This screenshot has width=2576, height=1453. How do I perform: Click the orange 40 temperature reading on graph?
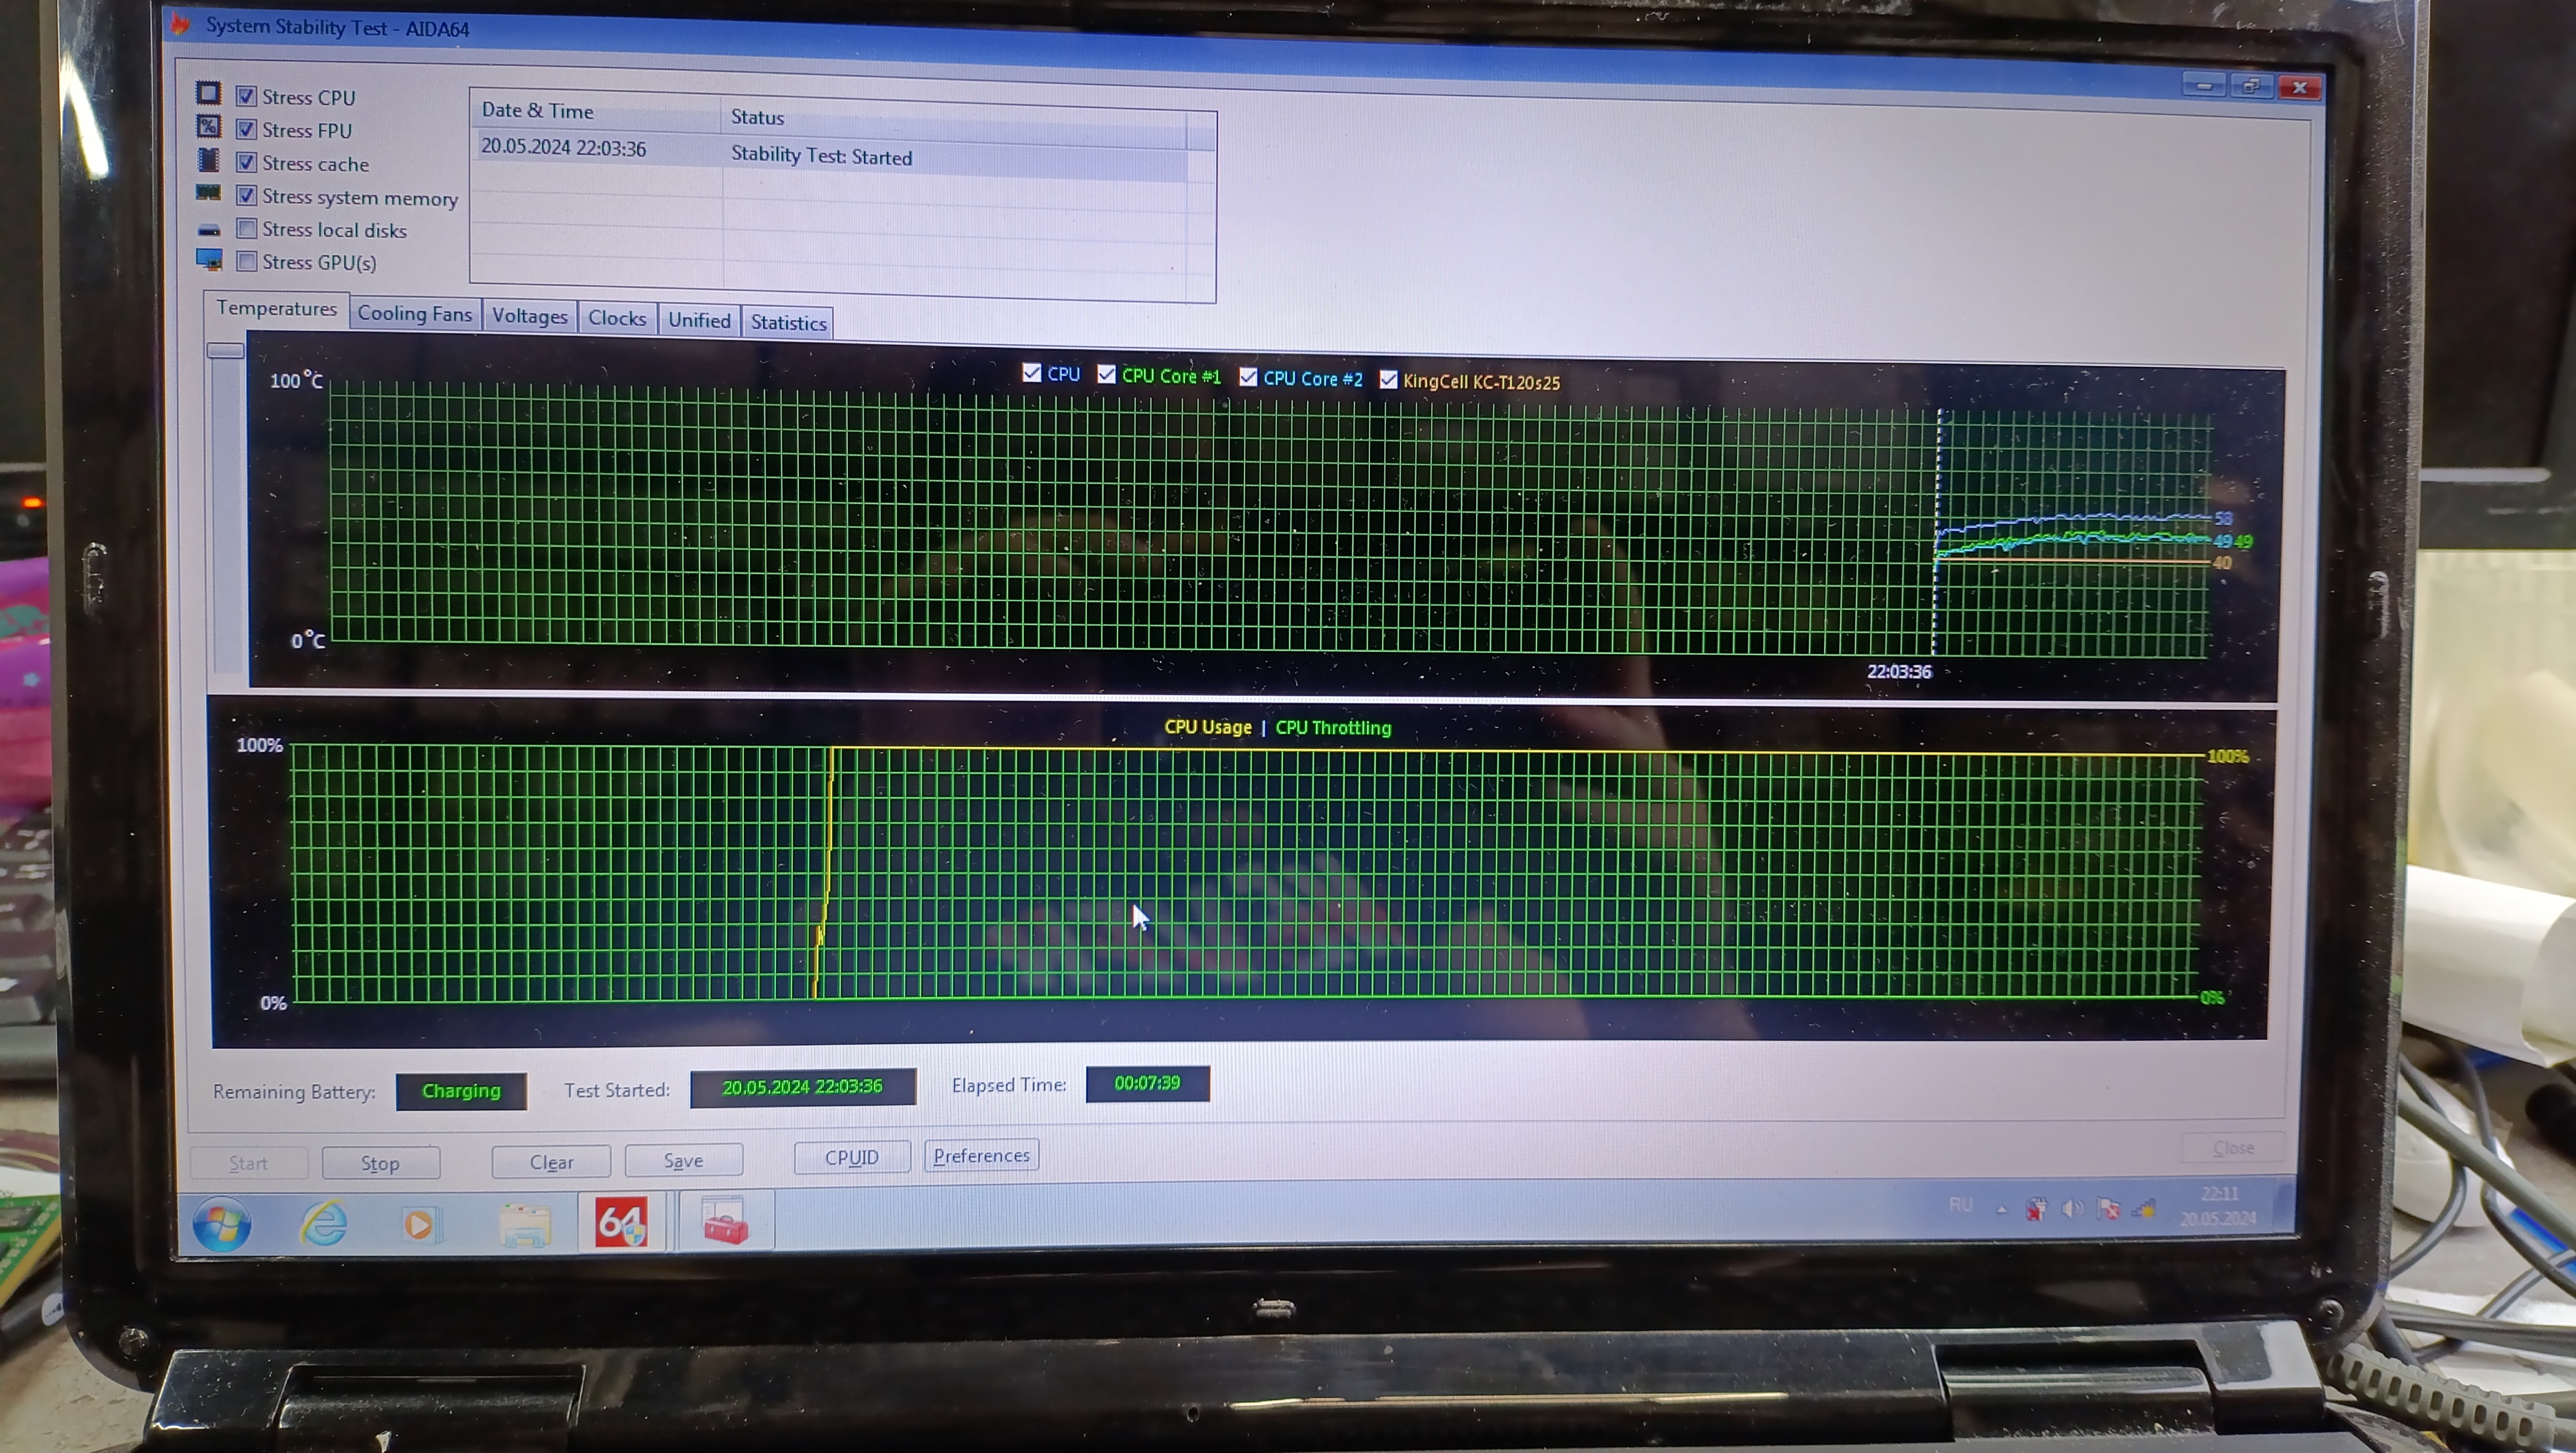2222,563
